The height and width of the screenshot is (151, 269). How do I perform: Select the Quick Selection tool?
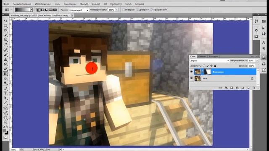tap(5, 35)
